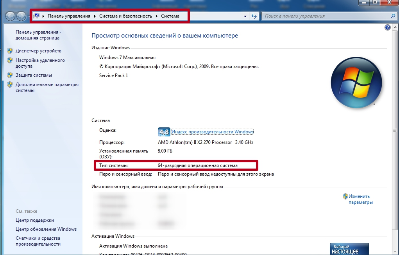Screen dimensions: 399x255
Task: Click the Back navigation arrow button
Action: (x=11, y=16)
